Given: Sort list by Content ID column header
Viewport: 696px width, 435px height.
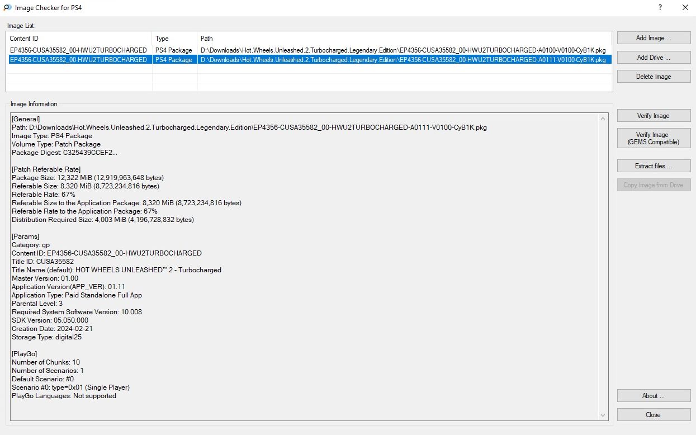Looking at the screenshot, I should pos(79,39).
